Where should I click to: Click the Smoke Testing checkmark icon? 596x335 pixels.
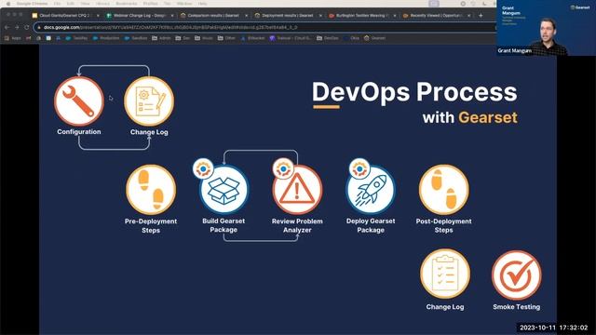point(517,275)
